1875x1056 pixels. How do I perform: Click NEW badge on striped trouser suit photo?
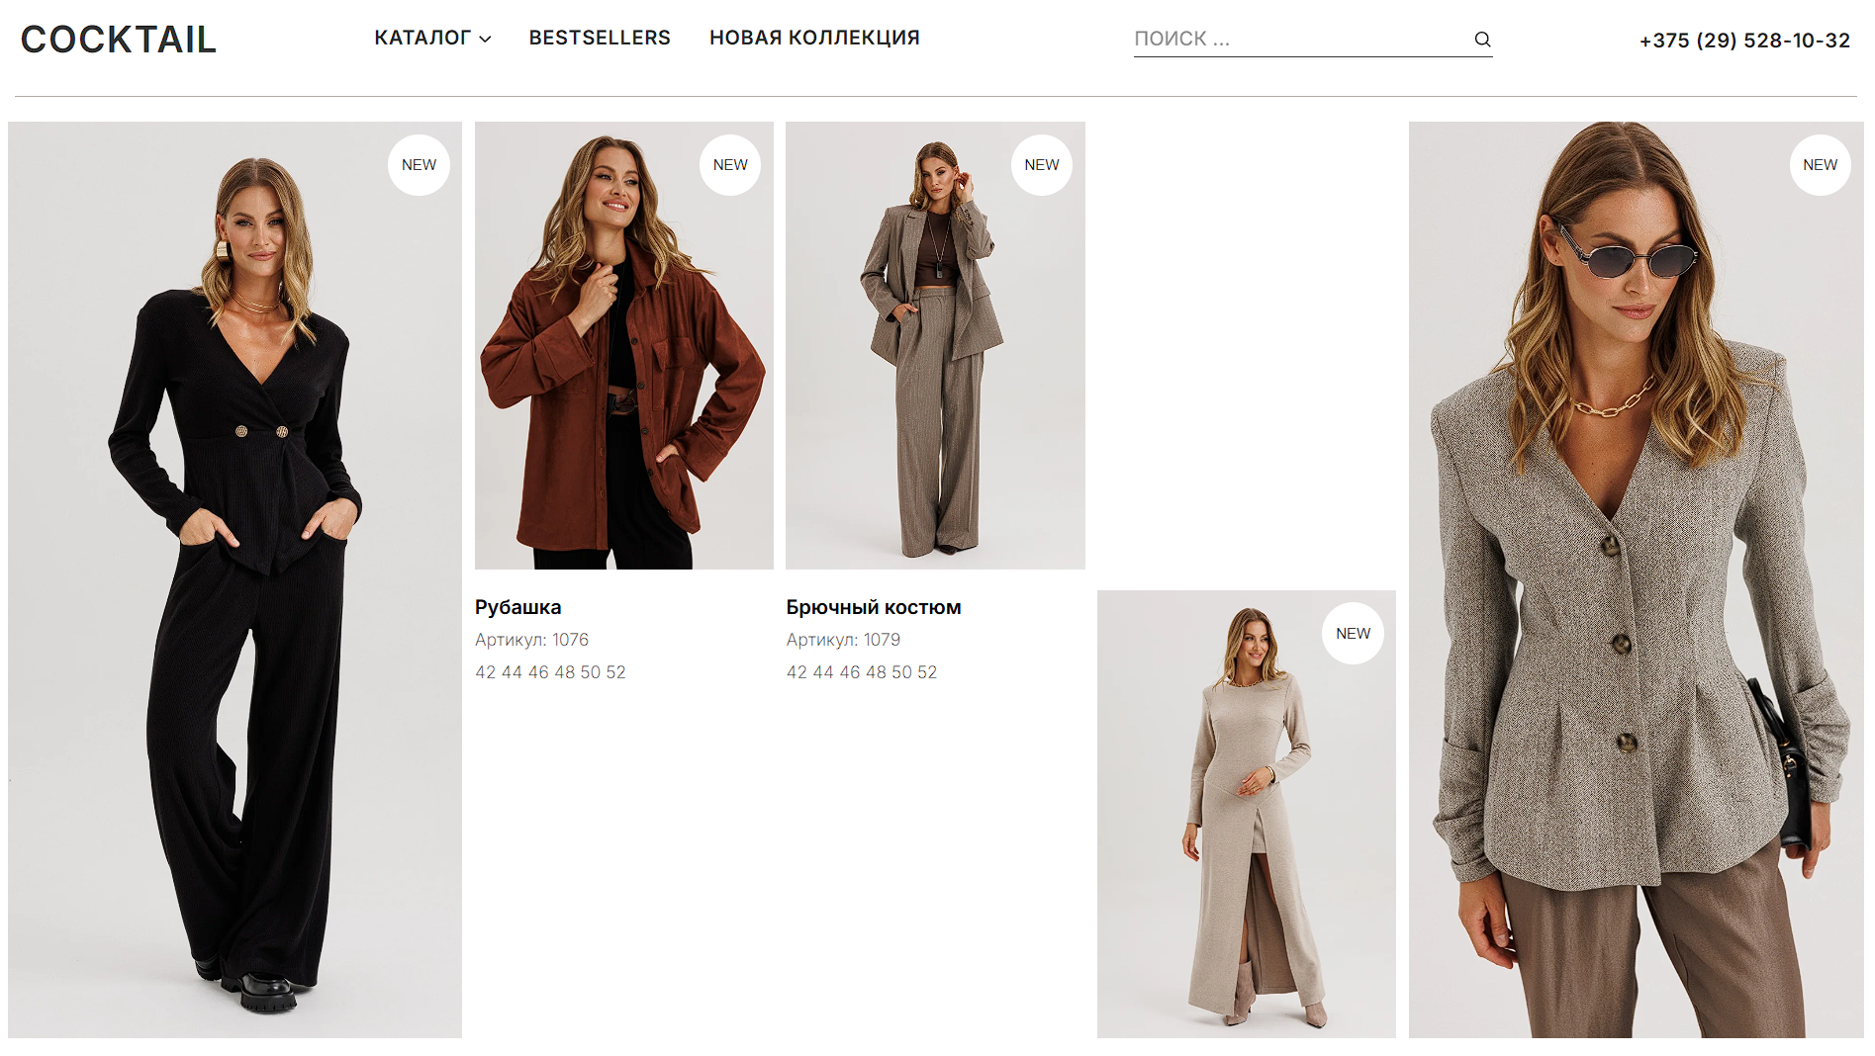coord(1041,165)
